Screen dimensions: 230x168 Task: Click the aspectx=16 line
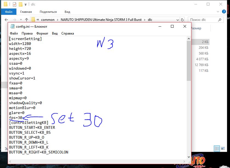pos(20,54)
